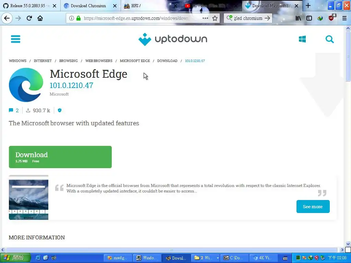Click the download manager globe extension icon

click(x=320, y=18)
